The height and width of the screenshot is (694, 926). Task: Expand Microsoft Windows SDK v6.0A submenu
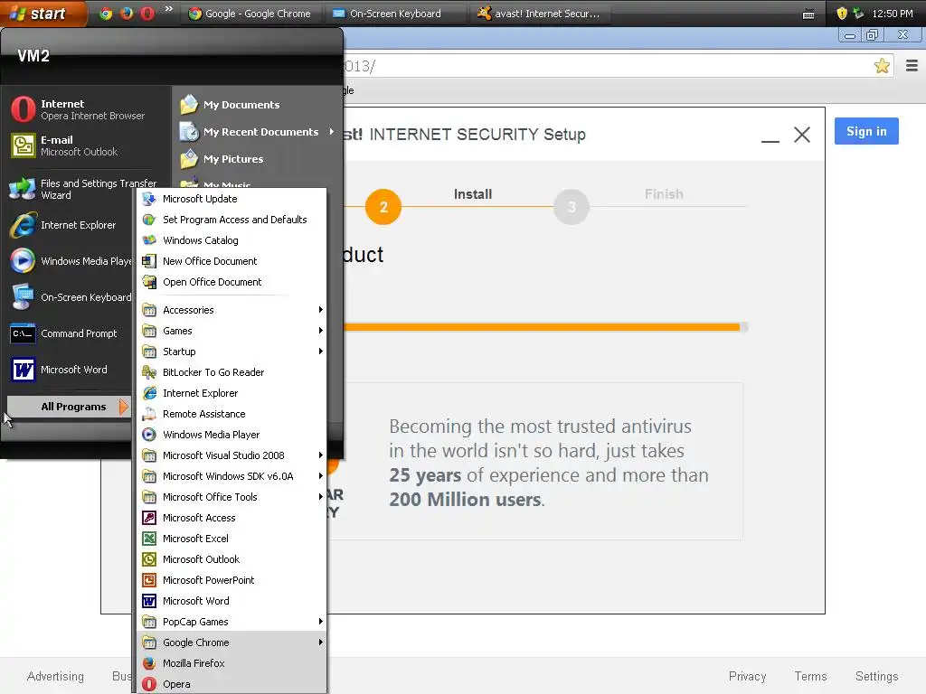pos(232,476)
